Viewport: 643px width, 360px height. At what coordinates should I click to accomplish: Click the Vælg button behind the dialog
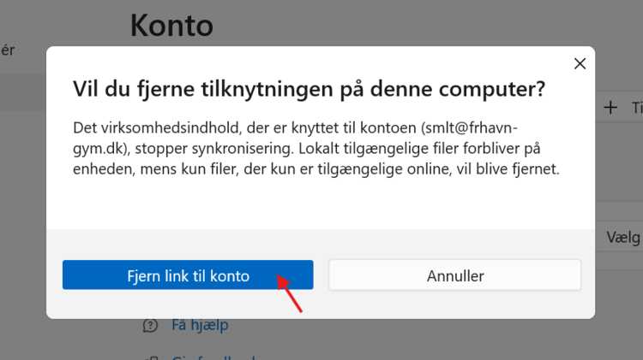coord(622,236)
